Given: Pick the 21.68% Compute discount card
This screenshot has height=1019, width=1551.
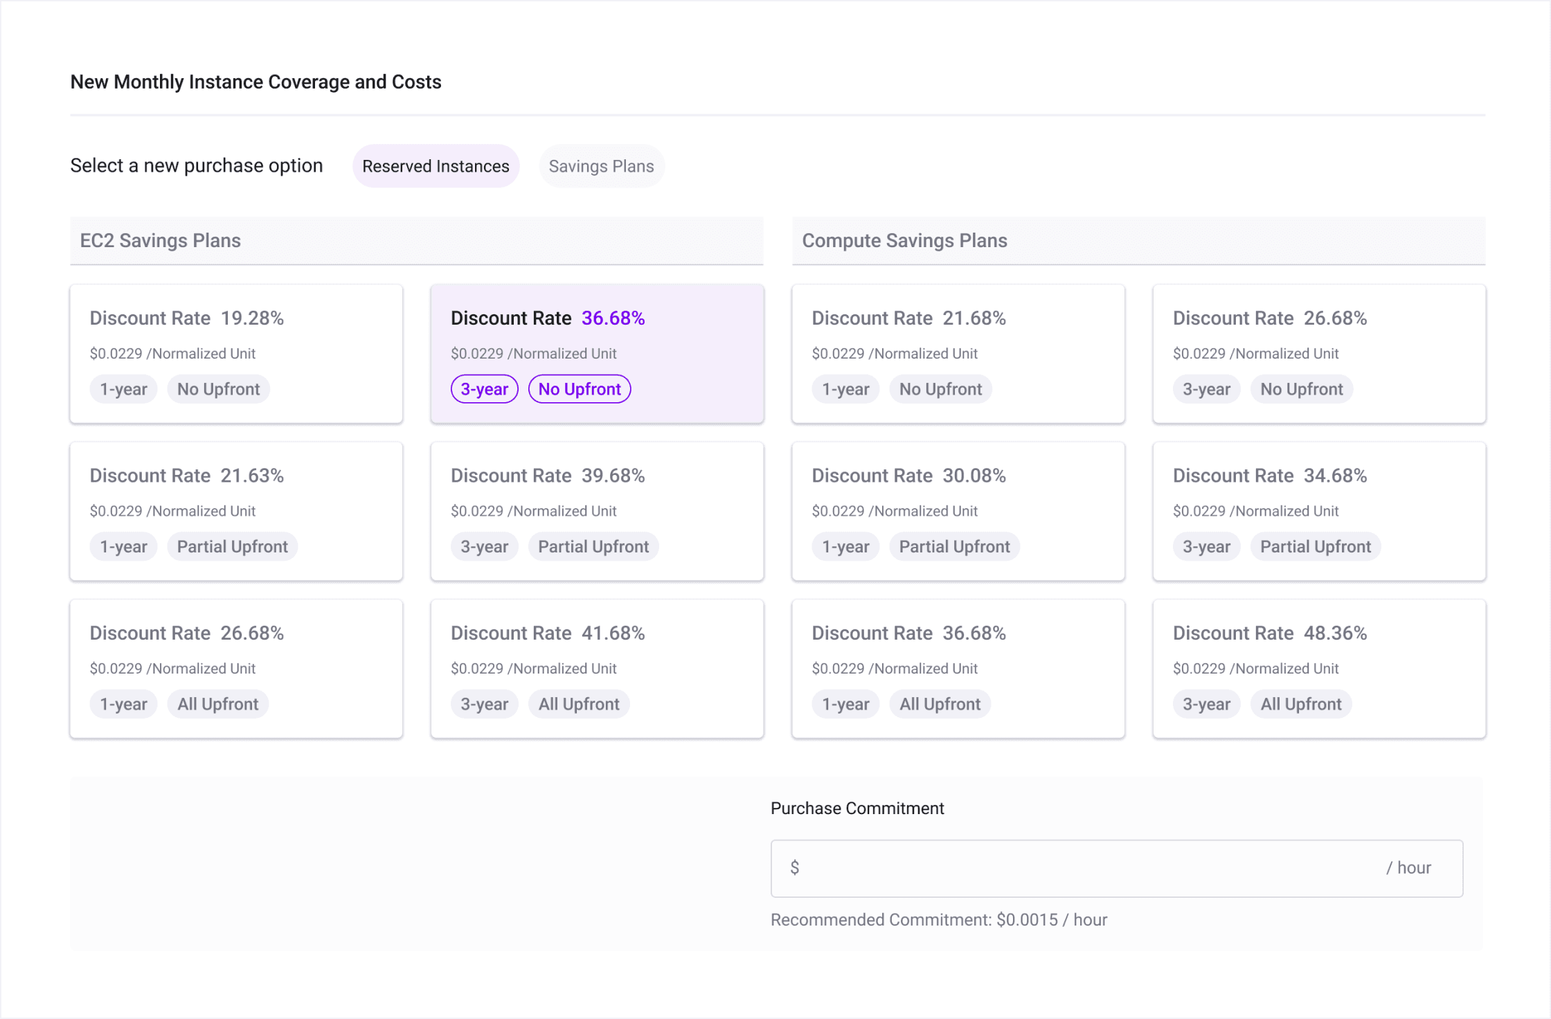Looking at the screenshot, I should [958, 354].
